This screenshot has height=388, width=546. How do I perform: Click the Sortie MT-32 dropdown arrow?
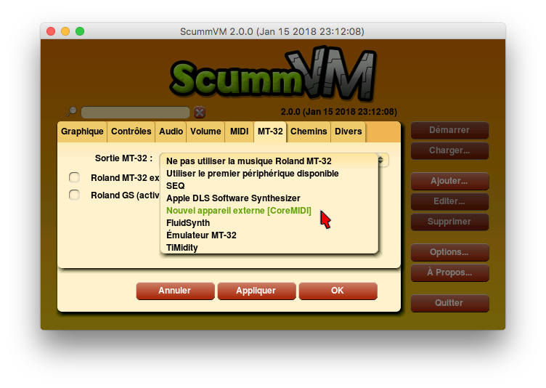(381, 160)
